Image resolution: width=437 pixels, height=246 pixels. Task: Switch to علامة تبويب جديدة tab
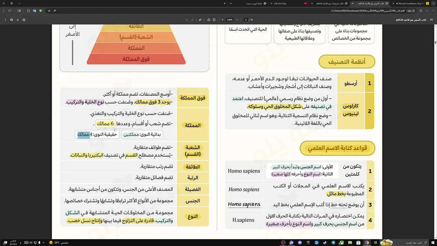[x=248, y=3]
